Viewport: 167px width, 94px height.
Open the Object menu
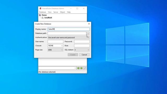pos(63,12)
